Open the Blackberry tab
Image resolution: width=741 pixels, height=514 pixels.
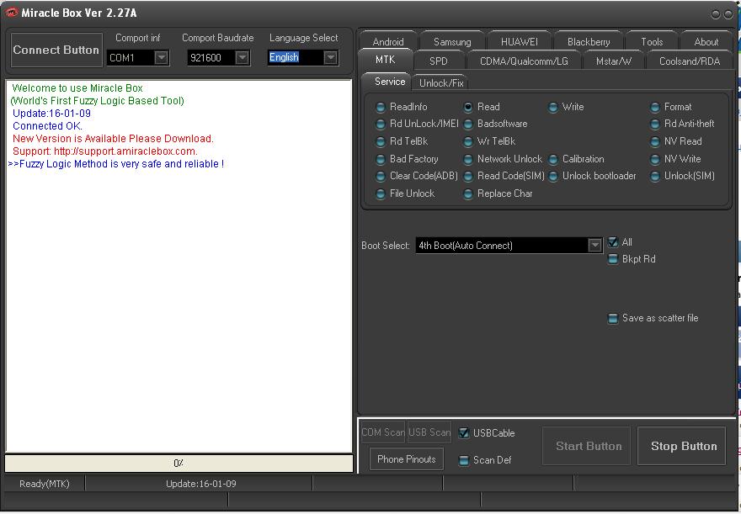pos(589,41)
